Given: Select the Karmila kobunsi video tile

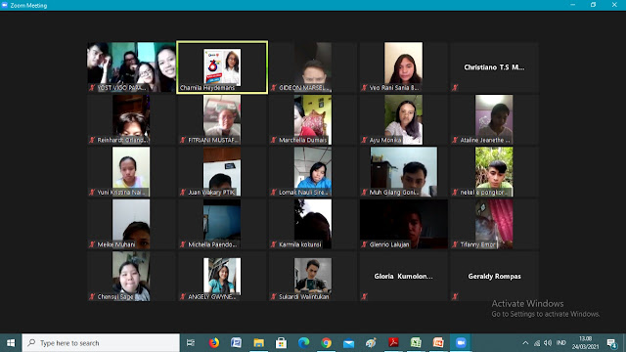Looking at the screenshot, I should [313, 224].
